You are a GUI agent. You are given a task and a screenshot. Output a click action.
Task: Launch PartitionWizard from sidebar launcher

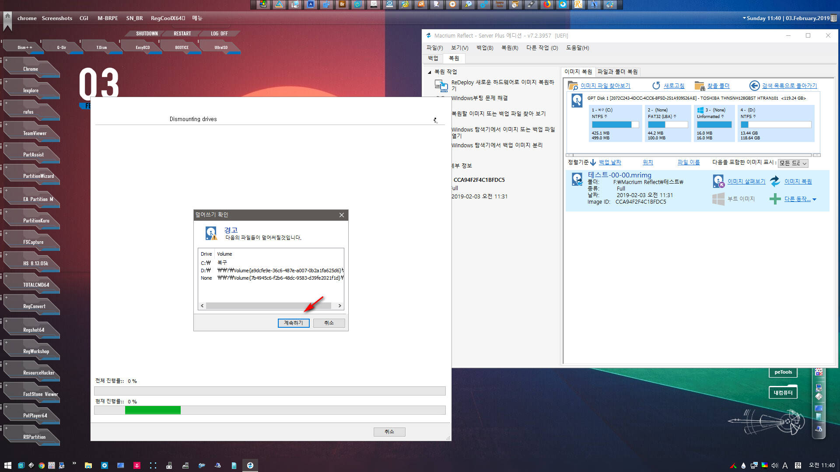tap(31, 176)
